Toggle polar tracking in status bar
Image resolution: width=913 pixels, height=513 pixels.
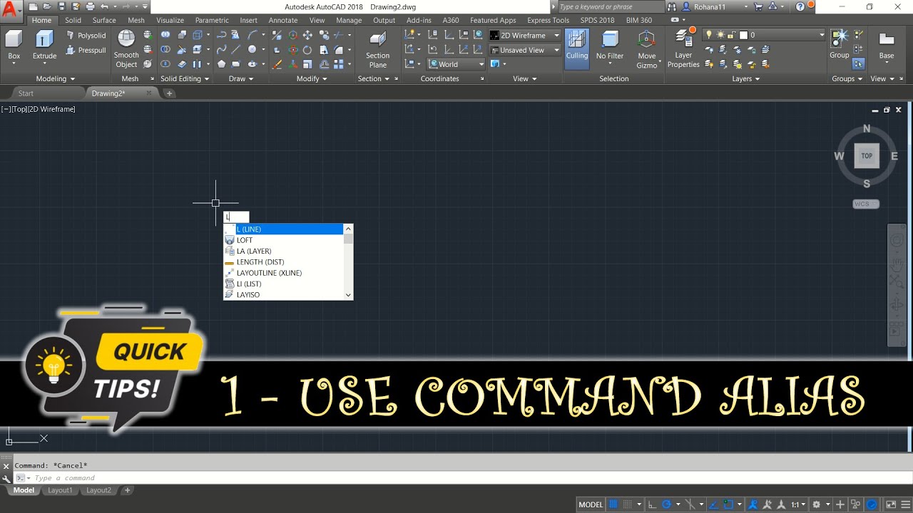point(667,504)
